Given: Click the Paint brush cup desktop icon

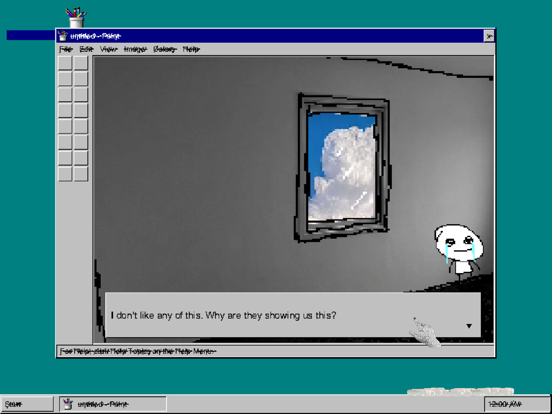Looking at the screenshot, I should (x=76, y=18).
